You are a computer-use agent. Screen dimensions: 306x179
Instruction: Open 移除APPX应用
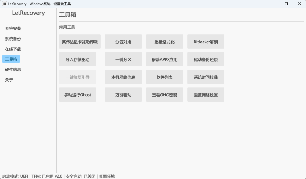164,59
